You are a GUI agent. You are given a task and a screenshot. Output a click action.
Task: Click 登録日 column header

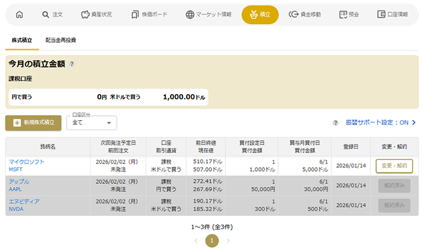coord(351,147)
